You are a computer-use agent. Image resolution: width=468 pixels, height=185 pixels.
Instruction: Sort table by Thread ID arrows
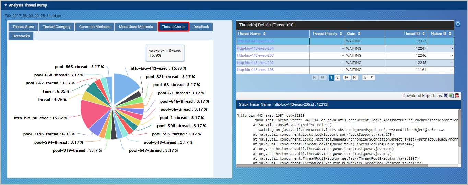[423, 34]
